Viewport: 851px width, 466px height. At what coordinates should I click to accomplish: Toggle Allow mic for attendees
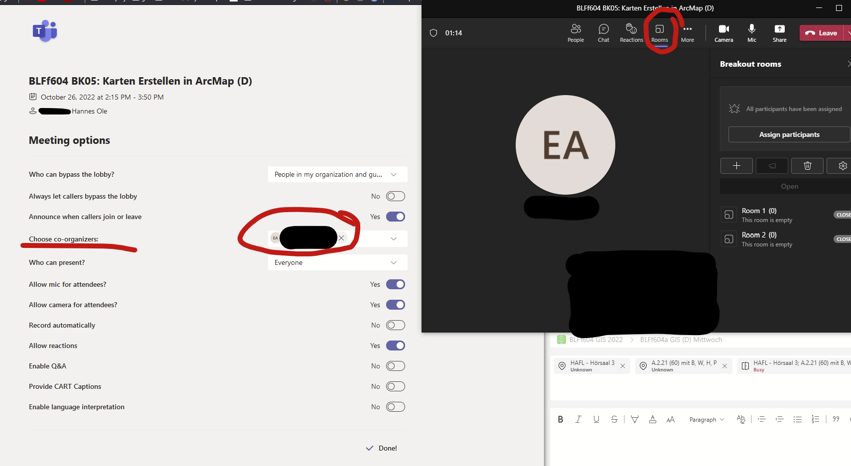tap(396, 284)
